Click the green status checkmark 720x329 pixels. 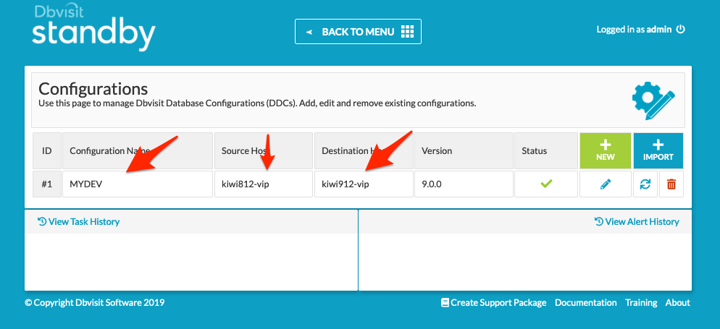(x=546, y=184)
